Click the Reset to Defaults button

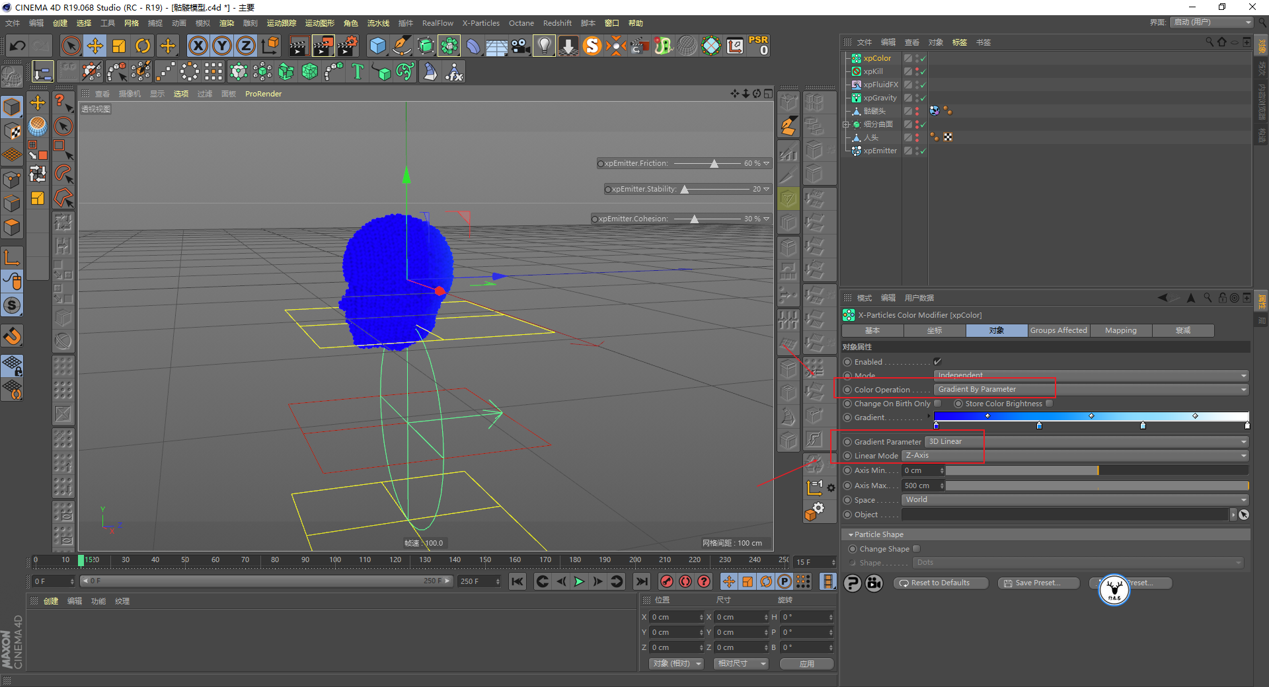click(x=941, y=583)
